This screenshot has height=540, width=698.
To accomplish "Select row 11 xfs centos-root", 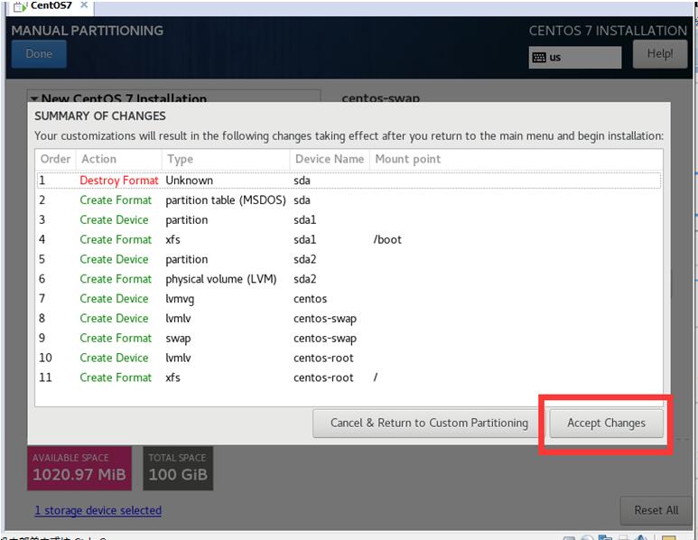I will 349,377.
